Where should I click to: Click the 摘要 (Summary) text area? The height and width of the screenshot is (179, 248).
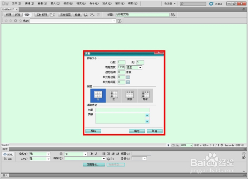coord(121,118)
